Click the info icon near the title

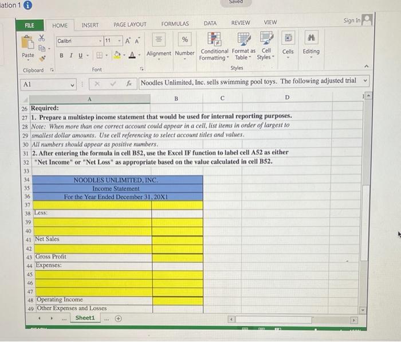click(x=28, y=5)
